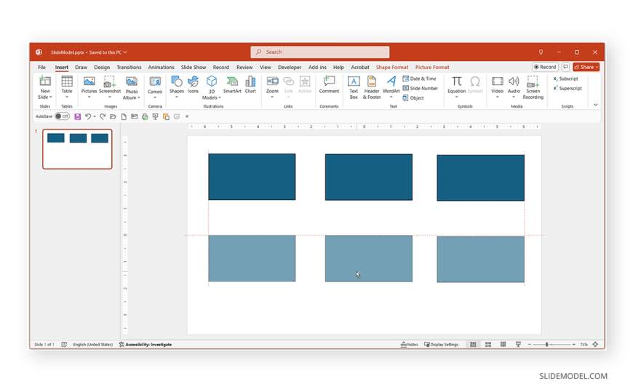Create new blank file from quick access toolbar
This screenshot has height=392, width=633.
coord(124,116)
